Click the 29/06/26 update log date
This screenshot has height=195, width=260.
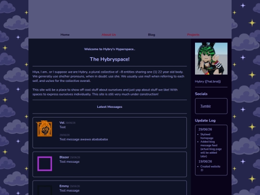(205, 130)
